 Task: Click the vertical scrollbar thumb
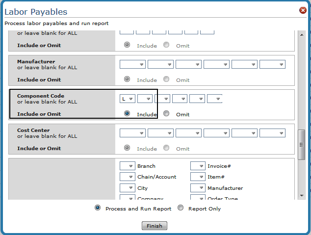click(302, 144)
